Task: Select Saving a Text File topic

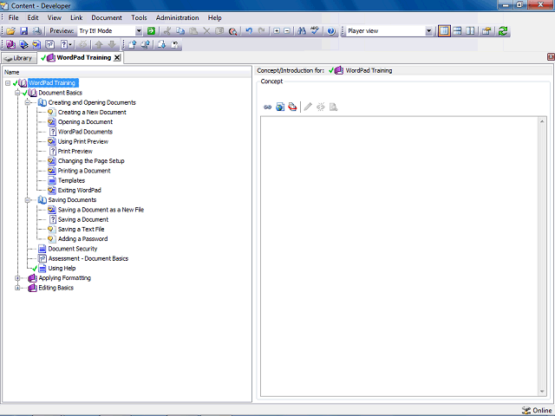Action: click(81, 229)
